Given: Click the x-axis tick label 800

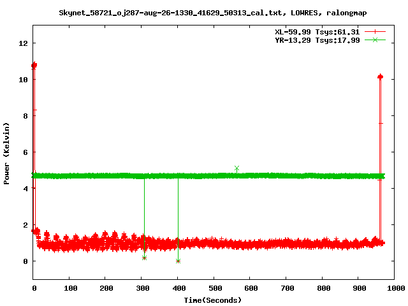Looking at the screenshot, I should 323,288.
